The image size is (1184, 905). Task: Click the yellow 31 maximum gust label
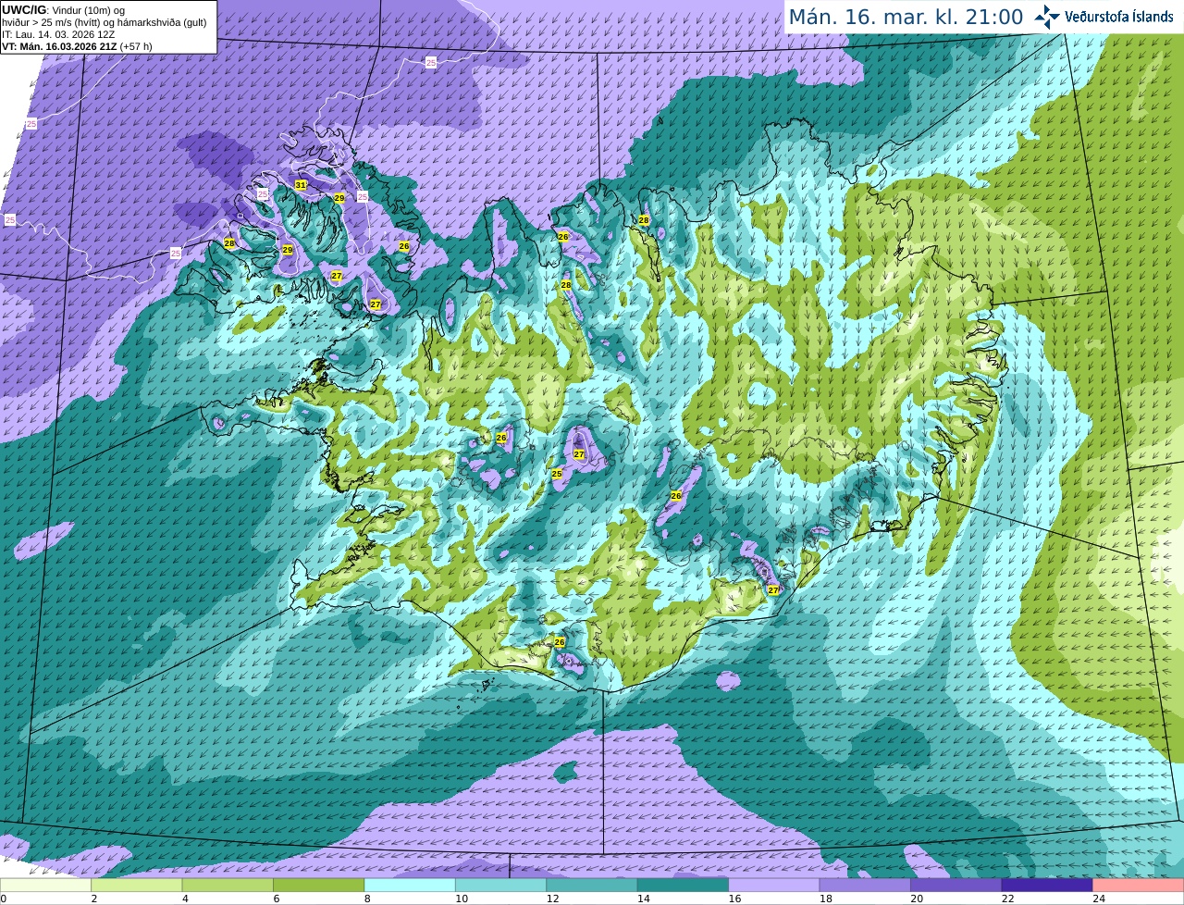301,185
